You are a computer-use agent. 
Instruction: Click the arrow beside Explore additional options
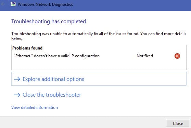click(x=17, y=79)
